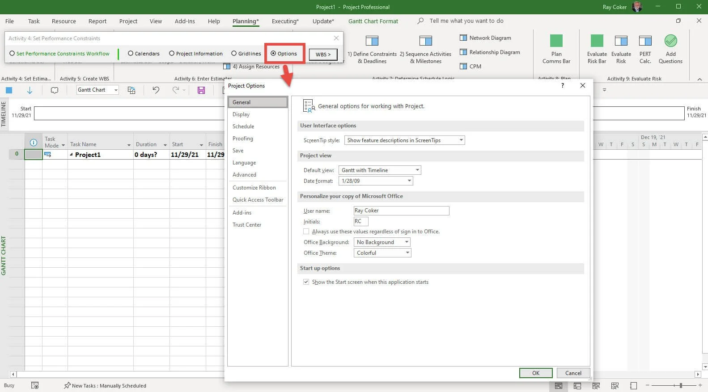Screen dimensions: 708x392
Task: Open the File menu
Action: [x=9, y=21]
